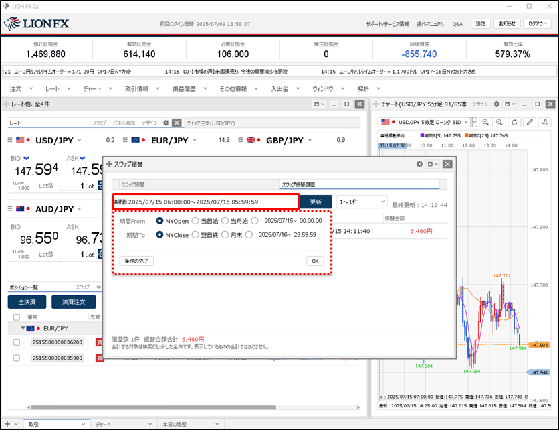Click the AUD/JPY rate panel grip icon
Screen dimensions: 559x430
click(x=10, y=208)
